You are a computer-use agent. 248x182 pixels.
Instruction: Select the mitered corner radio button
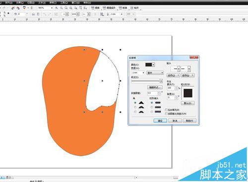pos(135,103)
